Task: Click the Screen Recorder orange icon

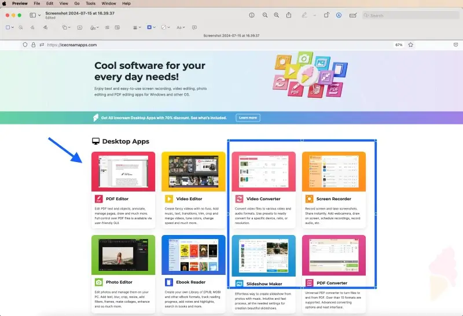Action: tap(309, 199)
